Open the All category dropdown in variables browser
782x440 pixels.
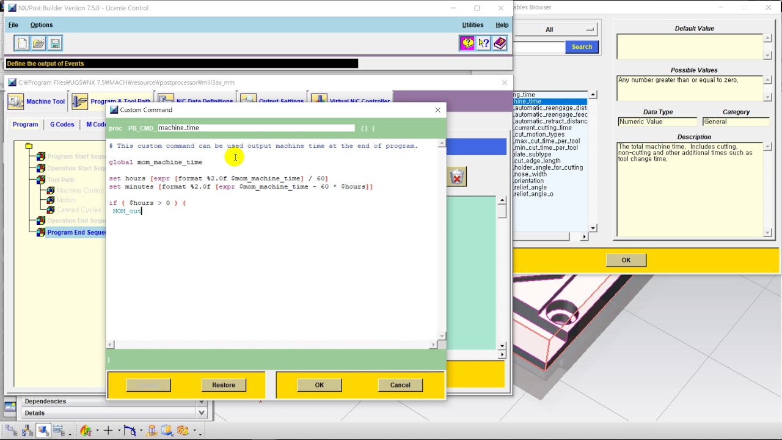(x=555, y=29)
